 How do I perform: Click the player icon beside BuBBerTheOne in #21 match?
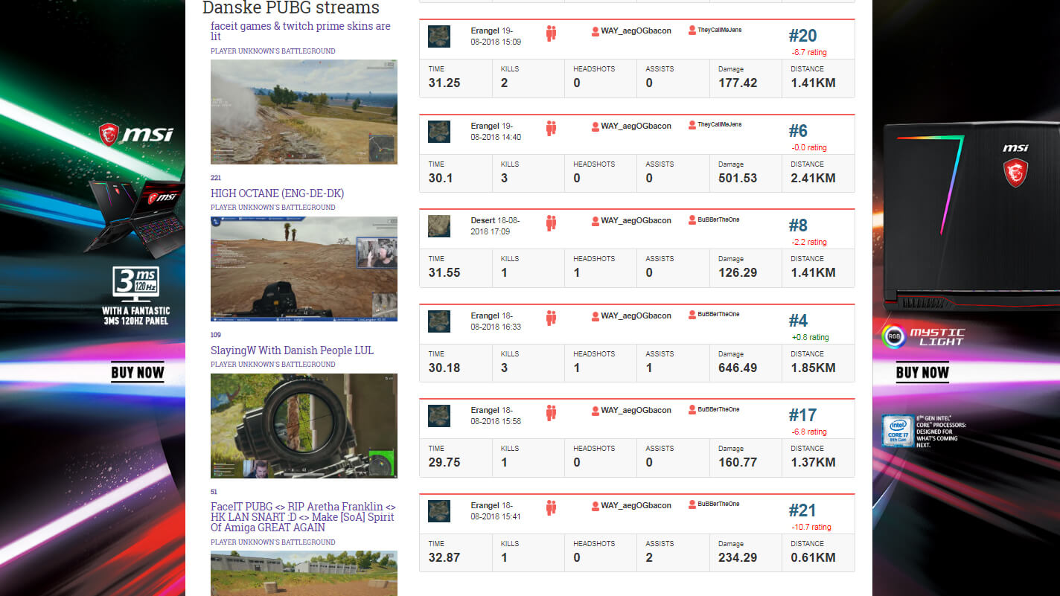692,505
